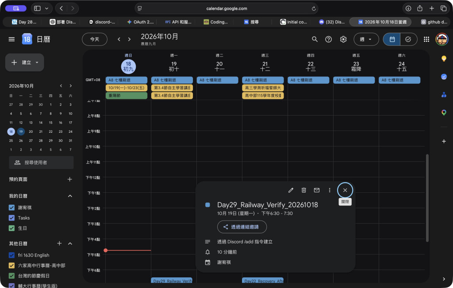Image resolution: width=453 pixels, height=288 pixels.
Task: Go to previous week arrow
Action: click(119, 39)
